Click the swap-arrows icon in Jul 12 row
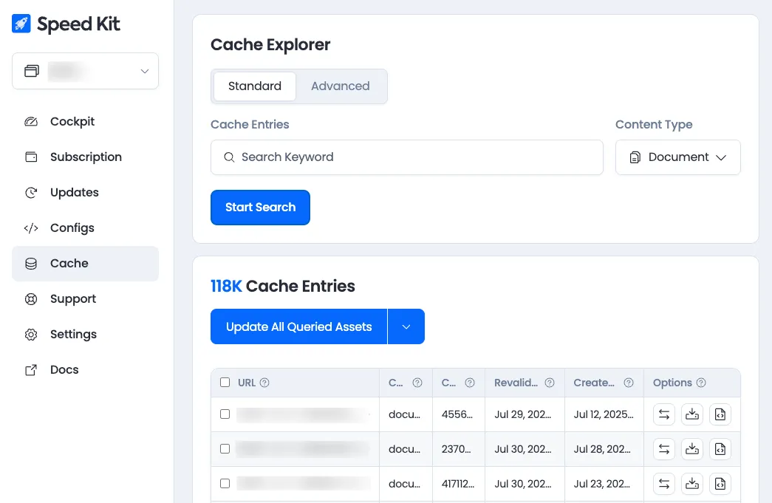This screenshot has width=772, height=503. [663, 414]
